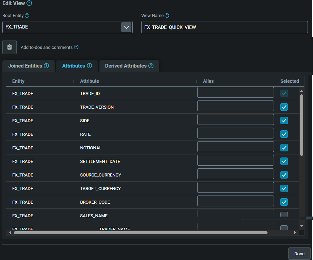The width and height of the screenshot is (313, 260).
Task: Select the TRADE_ID attribute cell
Action: (x=90, y=93)
